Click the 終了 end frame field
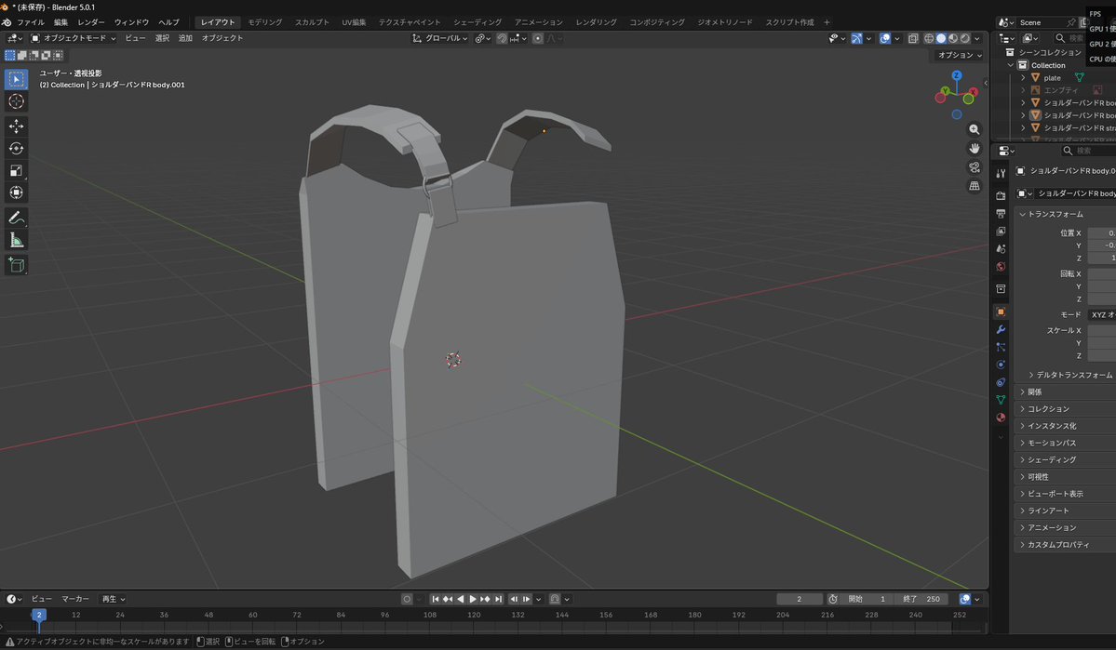The width and height of the screenshot is (1116, 650). 921,599
